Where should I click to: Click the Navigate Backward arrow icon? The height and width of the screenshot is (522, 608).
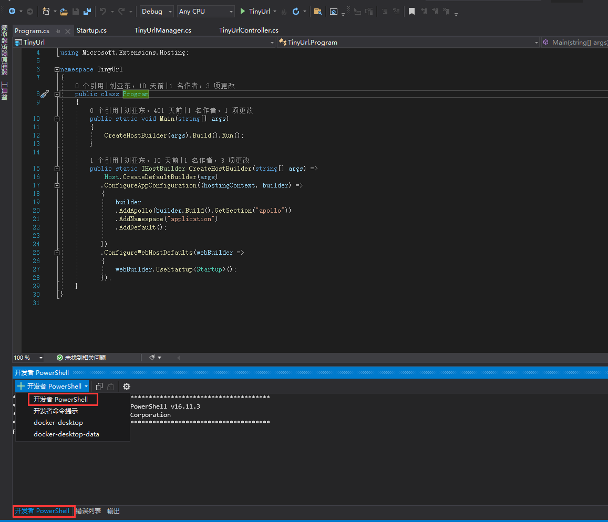point(12,11)
